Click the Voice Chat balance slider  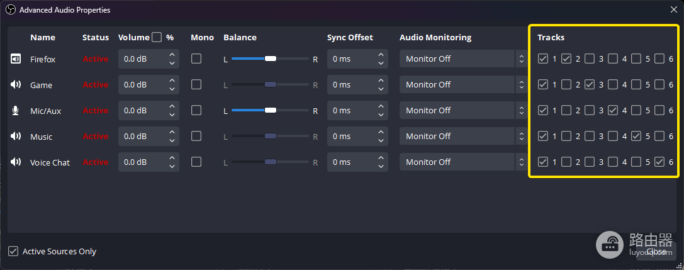[271, 162]
